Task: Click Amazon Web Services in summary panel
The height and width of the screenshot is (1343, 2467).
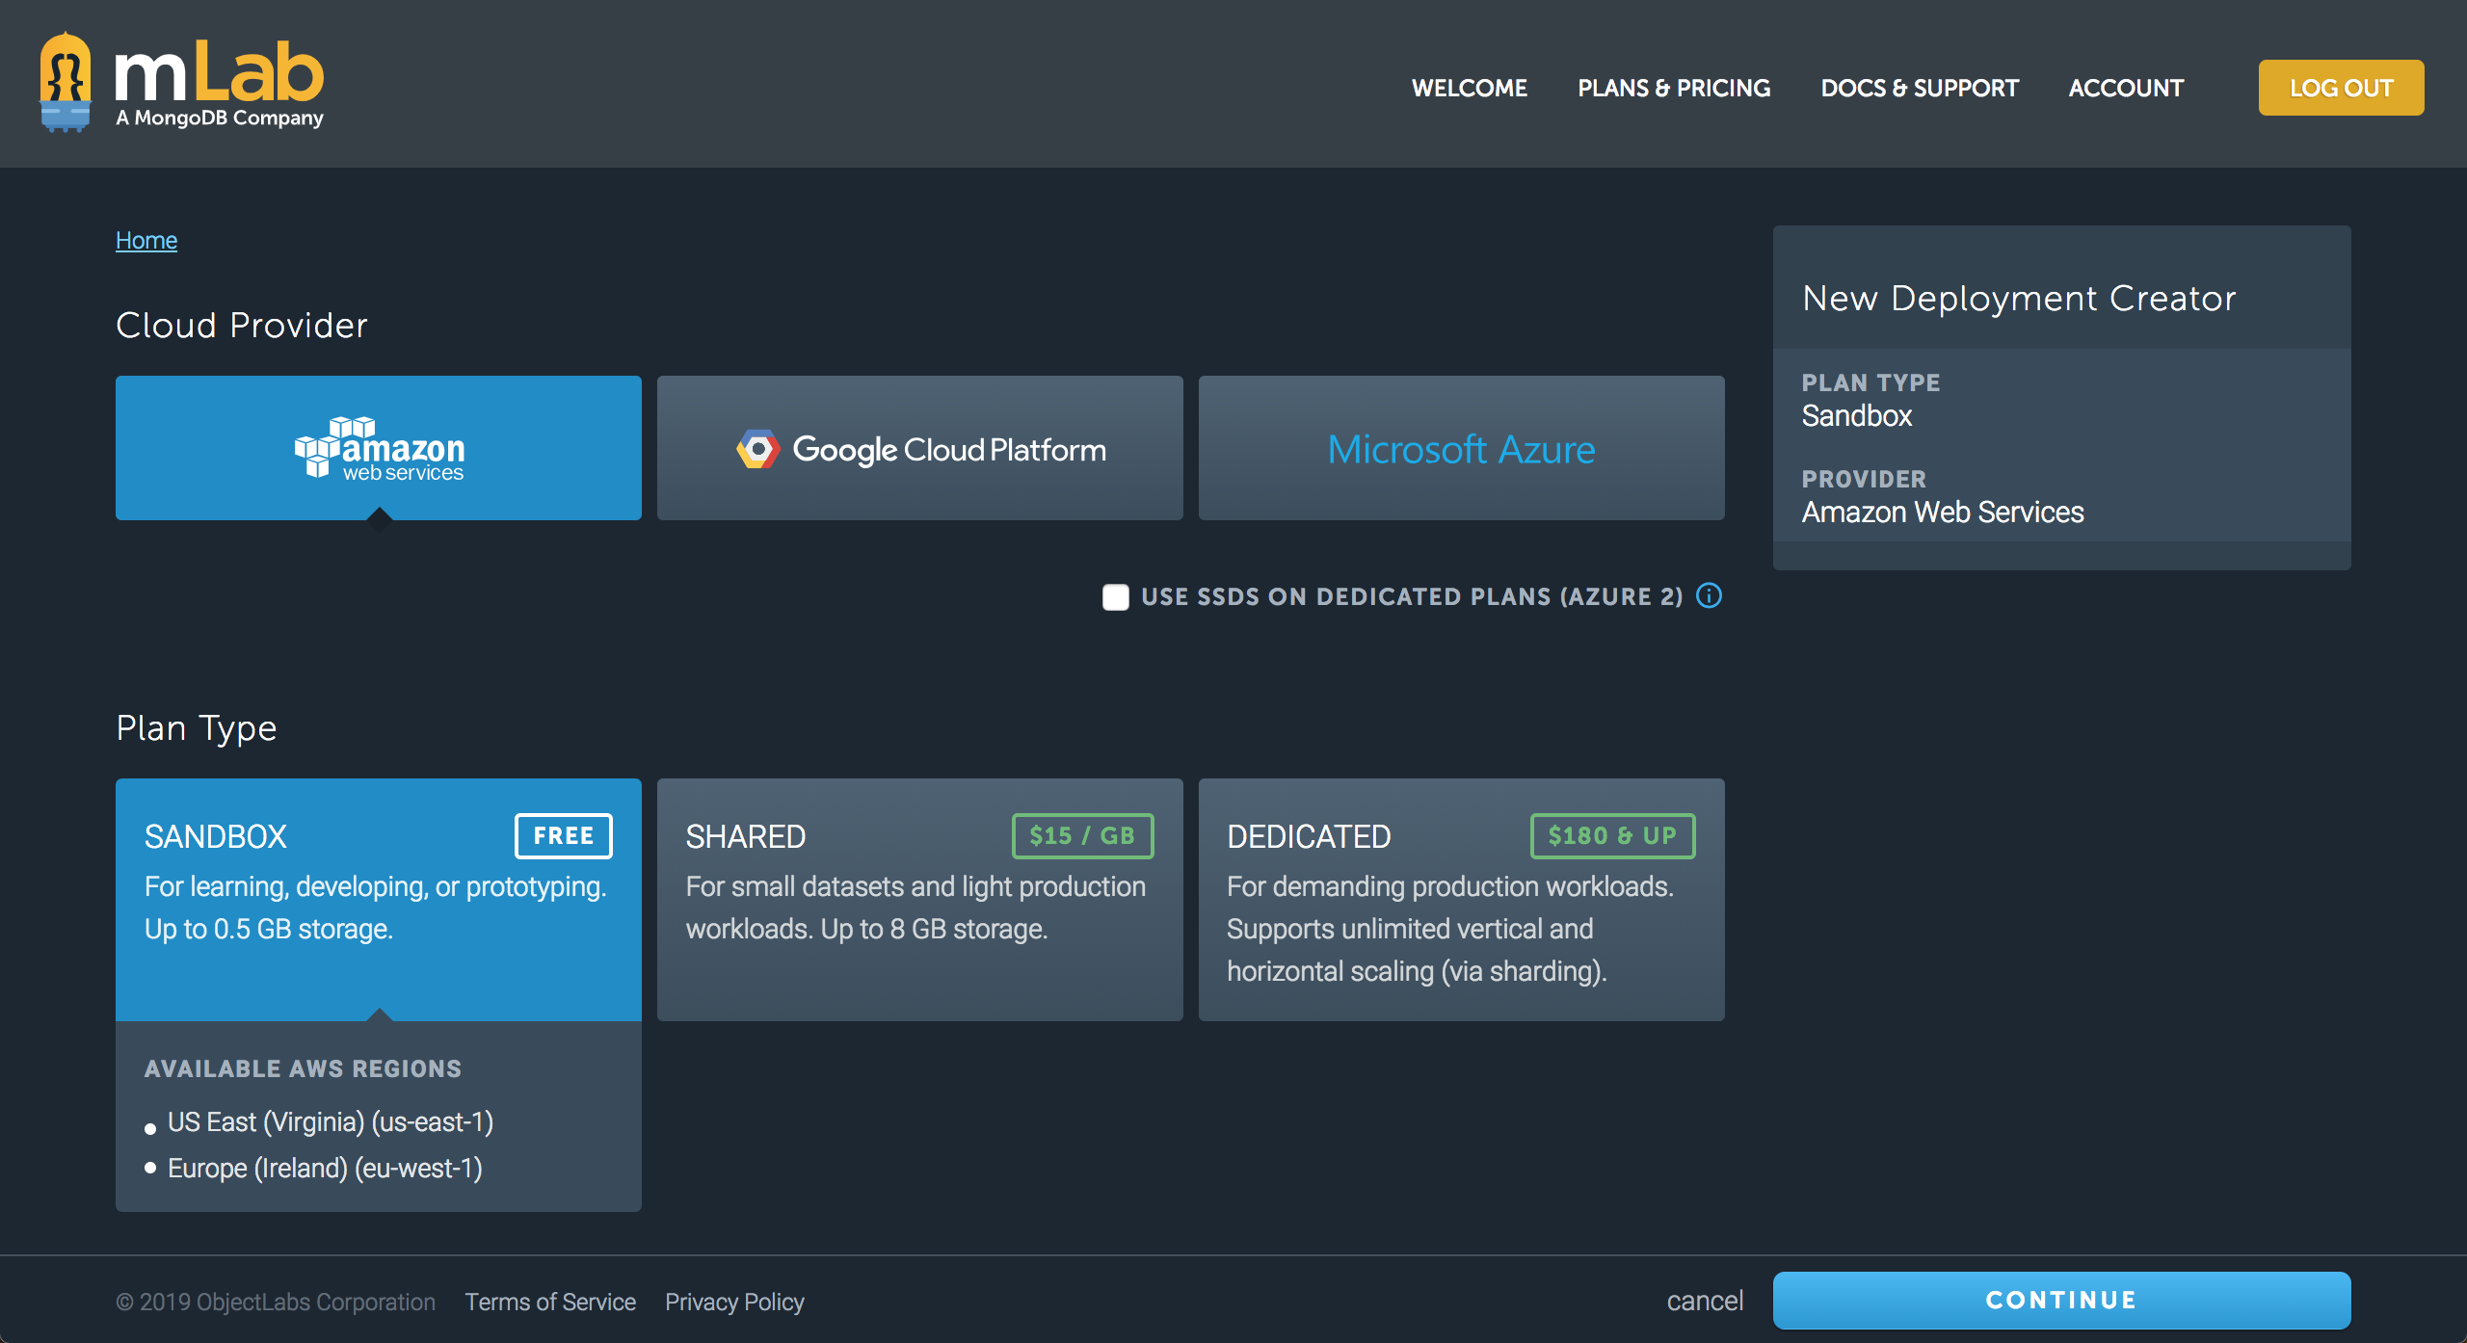Action: pyautogui.click(x=1943, y=512)
